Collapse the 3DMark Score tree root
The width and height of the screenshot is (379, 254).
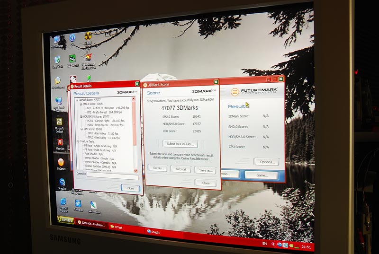pos(77,100)
